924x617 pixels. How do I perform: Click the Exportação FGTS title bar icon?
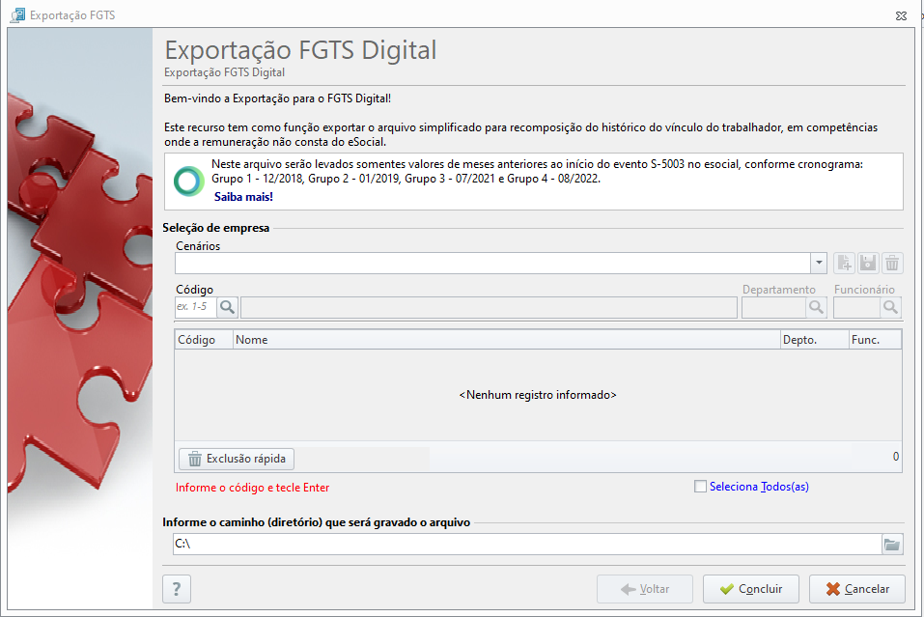click(17, 14)
